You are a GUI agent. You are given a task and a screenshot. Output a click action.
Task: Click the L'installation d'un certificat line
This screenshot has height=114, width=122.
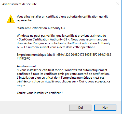point(61,78)
